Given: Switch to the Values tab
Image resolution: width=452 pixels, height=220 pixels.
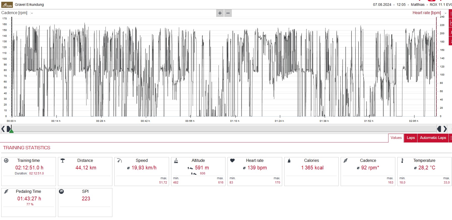Looking at the screenshot, I should point(396,138).
